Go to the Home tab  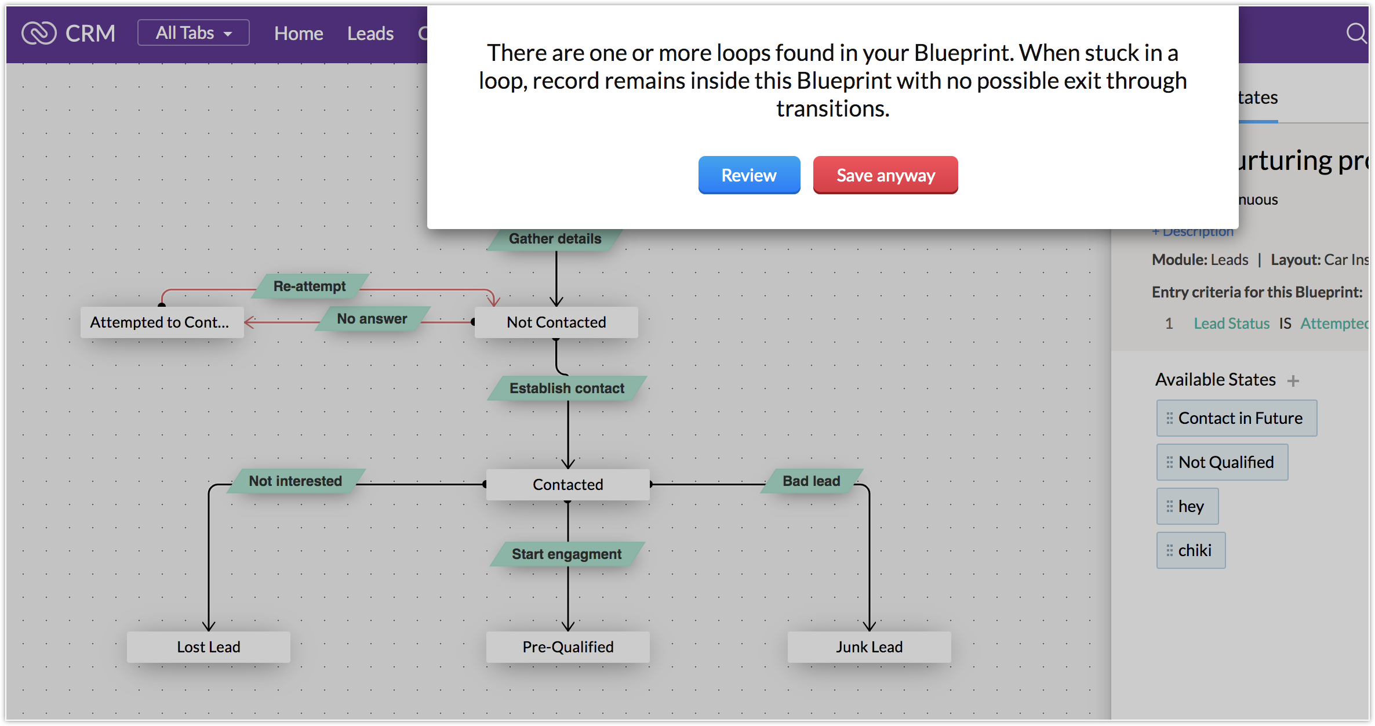(x=299, y=34)
